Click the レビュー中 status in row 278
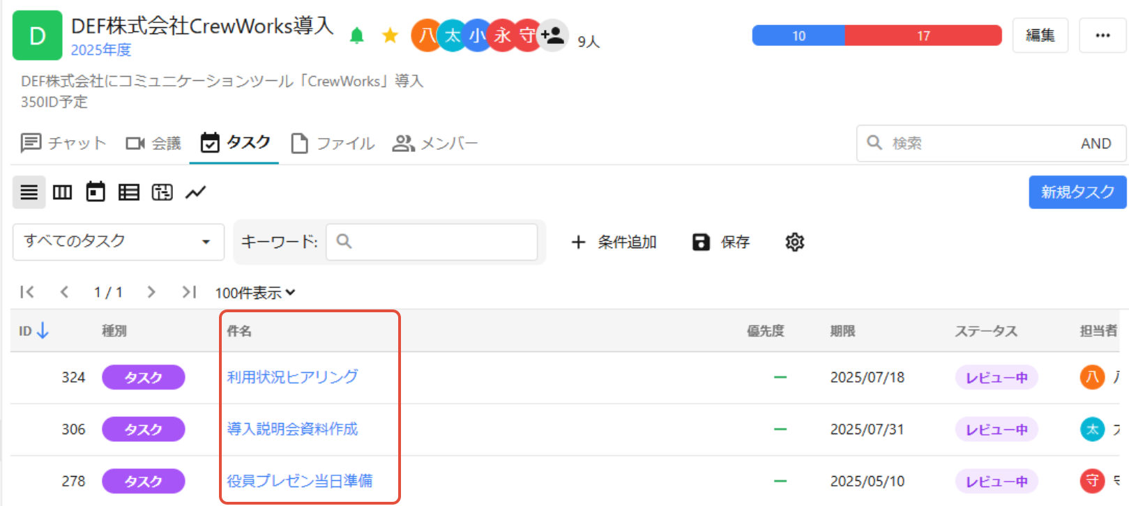Viewport: 1129px width, 506px height. pos(997,482)
